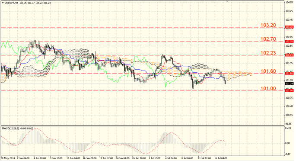Select the 16 Jul 04:00 time label
This screenshot has width=296, height=161.
(221, 158)
